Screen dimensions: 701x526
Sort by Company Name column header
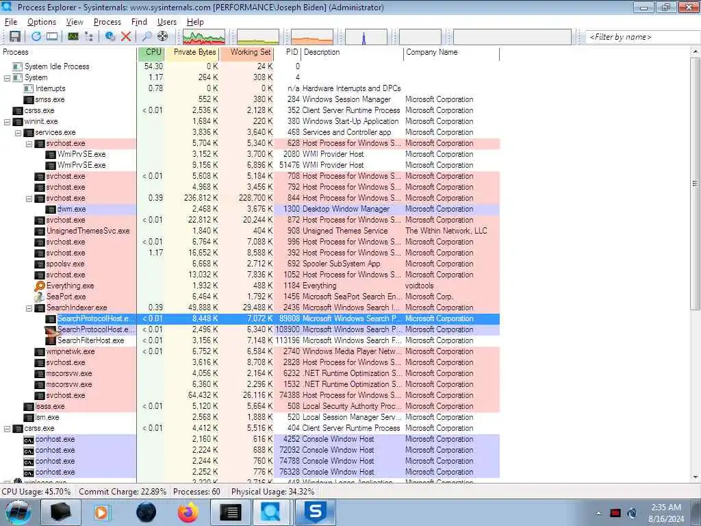pyautogui.click(x=452, y=52)
